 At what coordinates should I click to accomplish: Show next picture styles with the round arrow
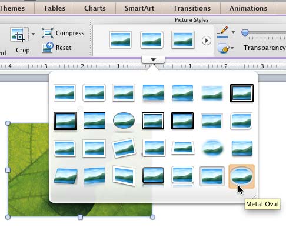point(206,41)
